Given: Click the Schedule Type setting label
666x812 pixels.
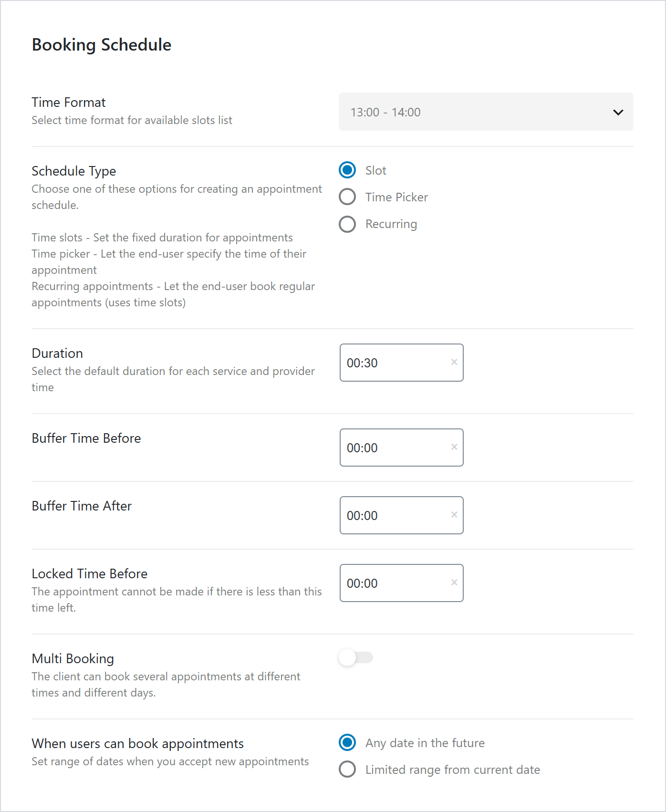Looking at the screenshot, I should pos(74,171).
